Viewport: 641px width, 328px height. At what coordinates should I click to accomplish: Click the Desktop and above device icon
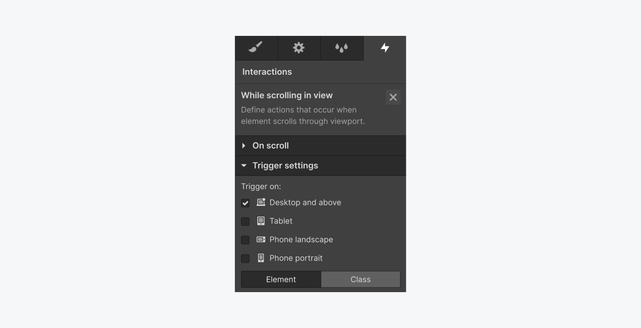[261, 202]
